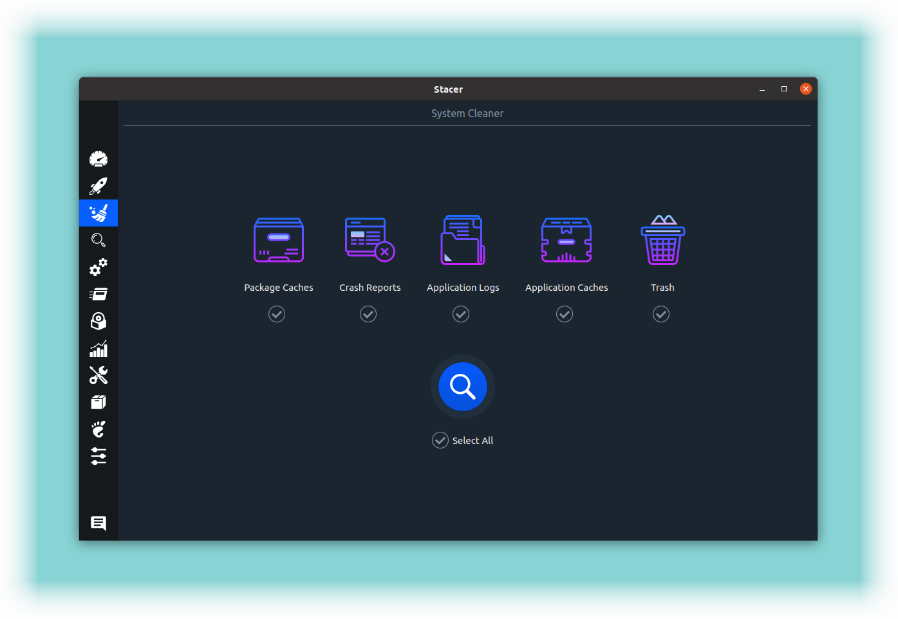Open the Feedback chat icon
The image size is (898, 619).
pos(98,523)
